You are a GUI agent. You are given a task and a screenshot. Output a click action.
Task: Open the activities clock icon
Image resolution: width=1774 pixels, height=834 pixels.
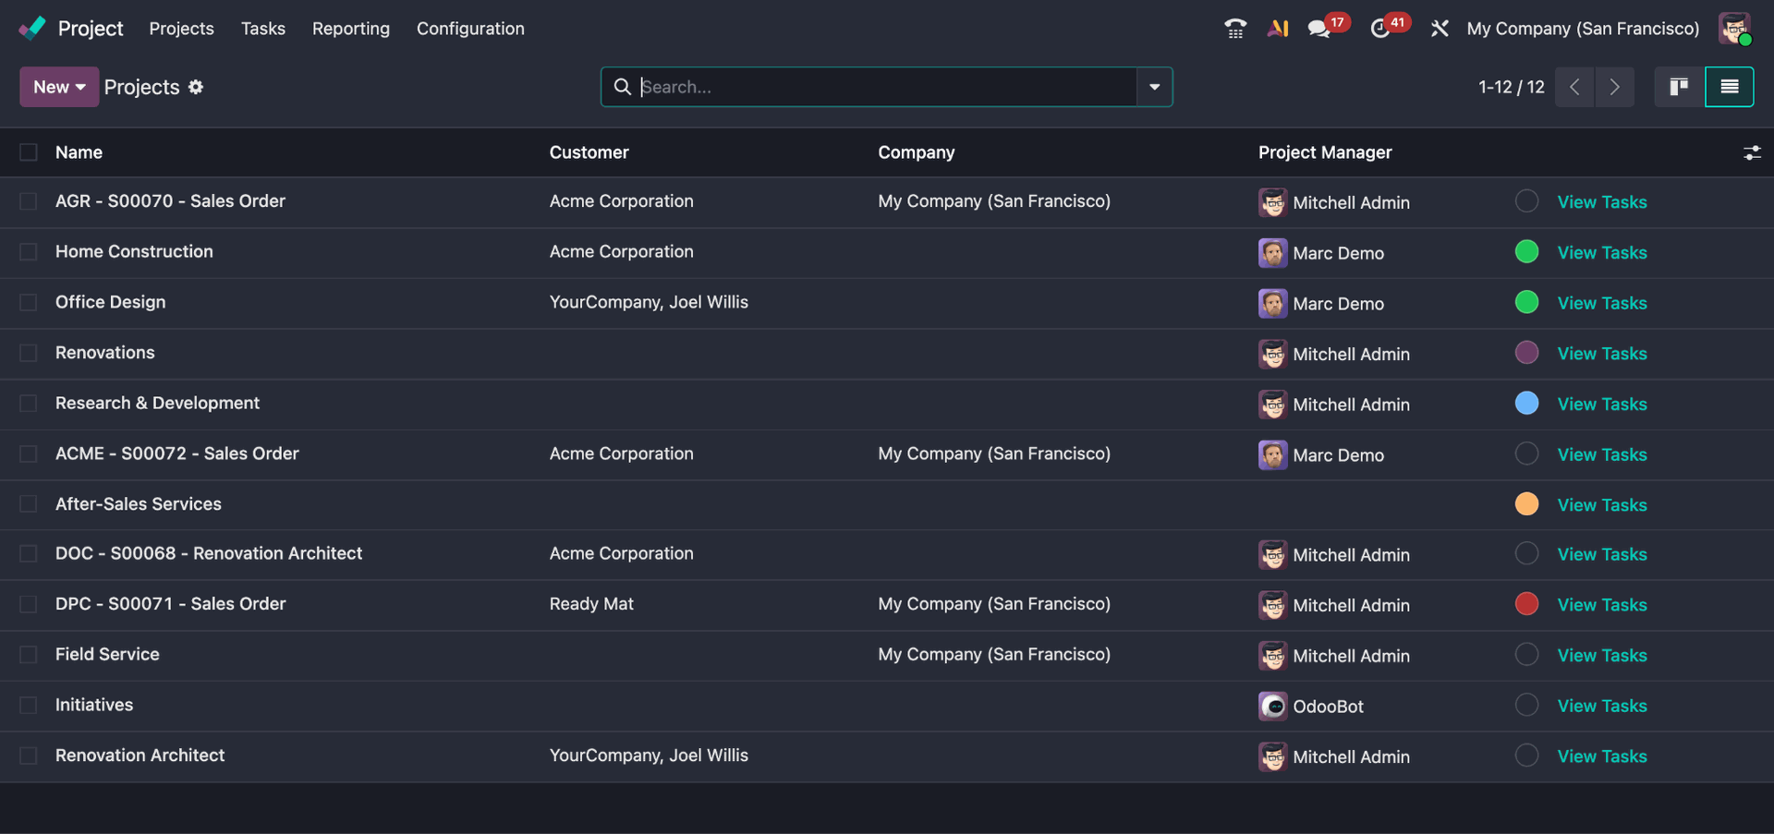tap(1380, 29)
